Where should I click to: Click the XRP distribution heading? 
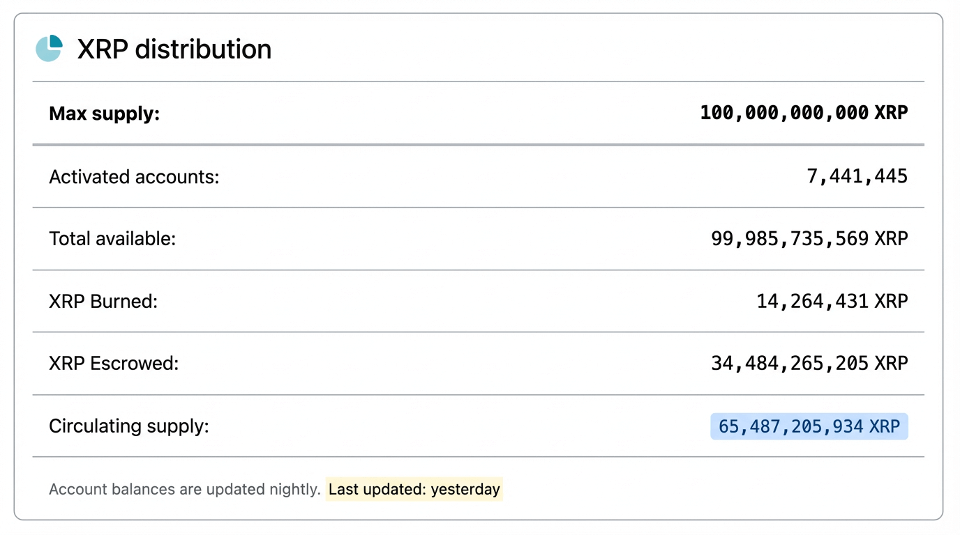pos(174,49)
